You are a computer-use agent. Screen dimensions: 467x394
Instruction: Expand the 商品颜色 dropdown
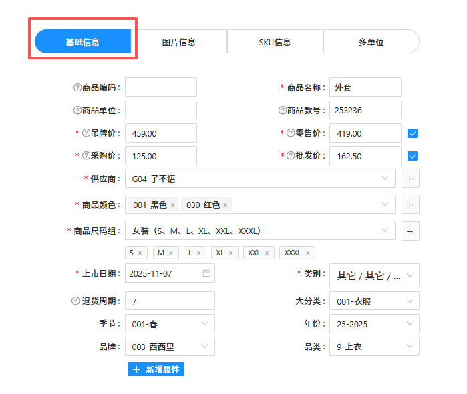260,205
